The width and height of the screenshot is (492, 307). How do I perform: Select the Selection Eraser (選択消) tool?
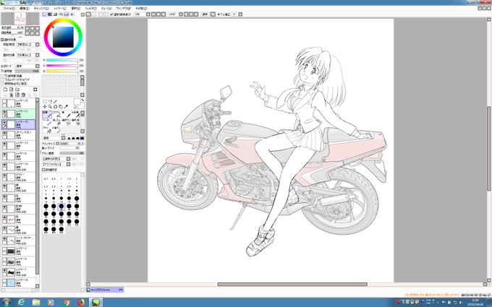click(76, 122)
